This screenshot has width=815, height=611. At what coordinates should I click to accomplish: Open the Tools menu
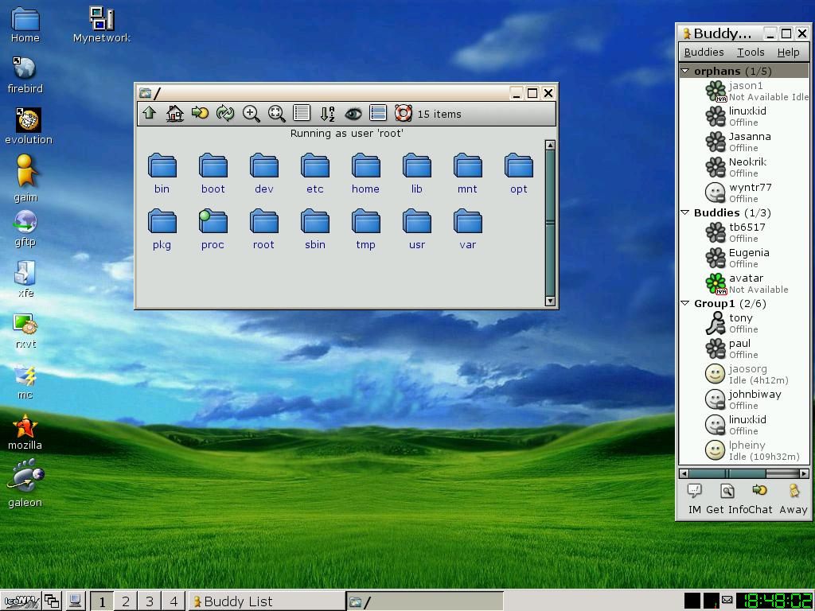coord(750,52)
